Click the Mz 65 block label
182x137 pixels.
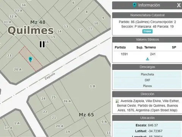(x=86, y=115)
